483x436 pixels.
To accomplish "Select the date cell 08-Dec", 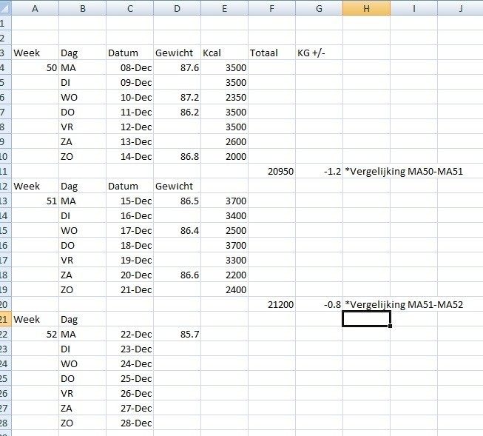I will tap(129, 67).
